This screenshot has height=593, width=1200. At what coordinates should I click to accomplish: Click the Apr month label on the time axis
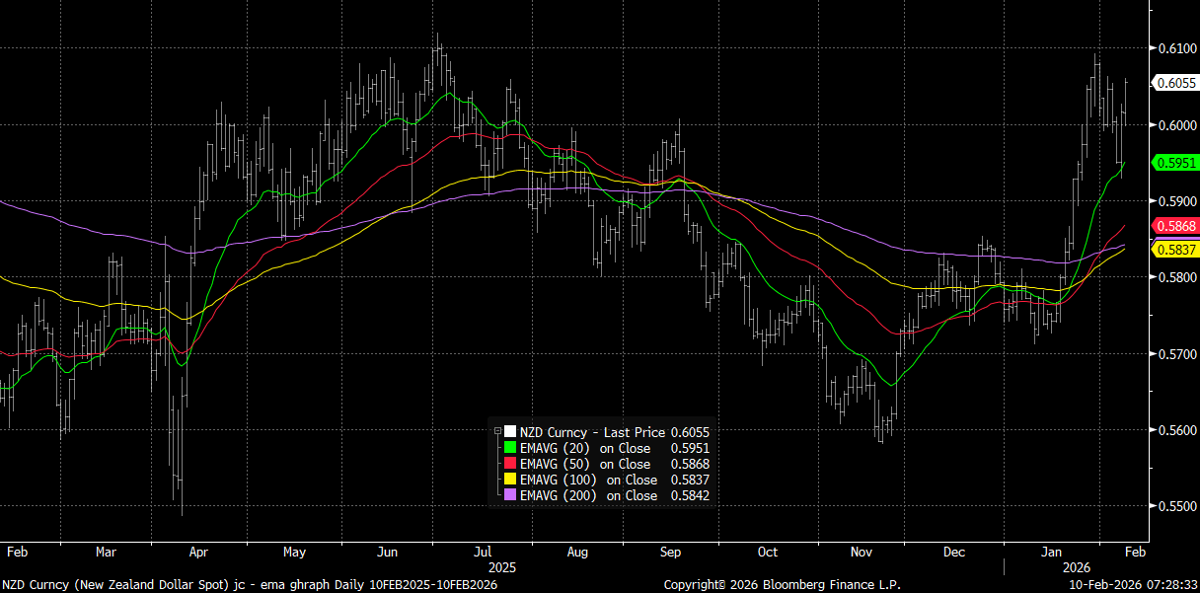click(197, 553)
